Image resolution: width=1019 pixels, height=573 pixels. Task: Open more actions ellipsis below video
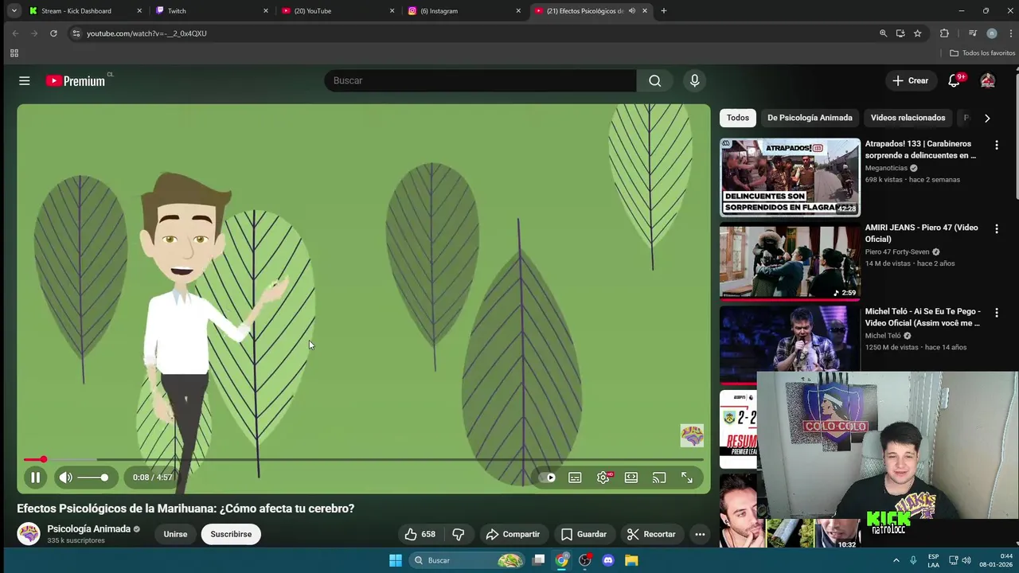(x=700, y=534)
